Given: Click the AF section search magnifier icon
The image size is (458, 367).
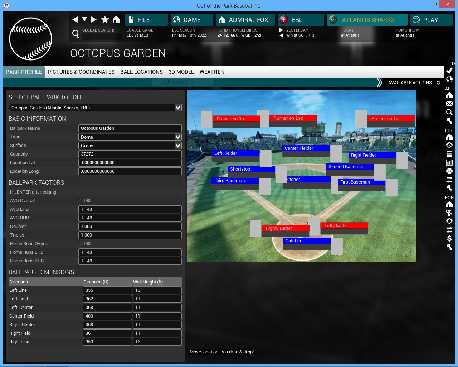Looking at the screenshot, I should tap(449, 112).
